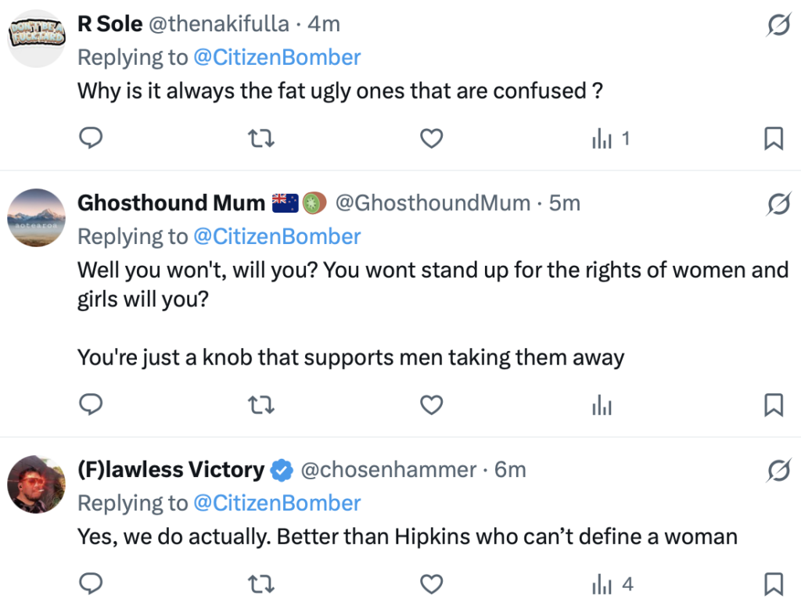801x606 pixels.
Task: Like R Sole's tweet
Action: coord(432,139)
